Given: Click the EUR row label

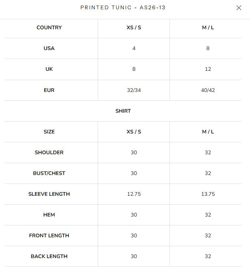Looking at the screenshot, I should 49,90.
